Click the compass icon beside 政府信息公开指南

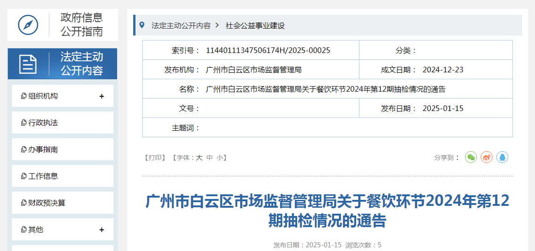point(28,25)
